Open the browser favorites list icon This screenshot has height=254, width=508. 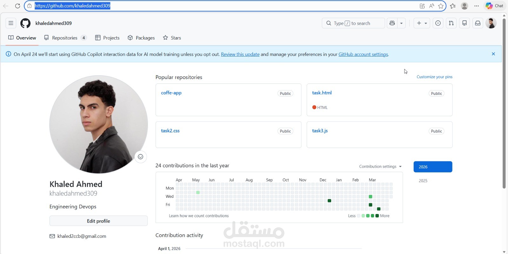click(453, 6)
